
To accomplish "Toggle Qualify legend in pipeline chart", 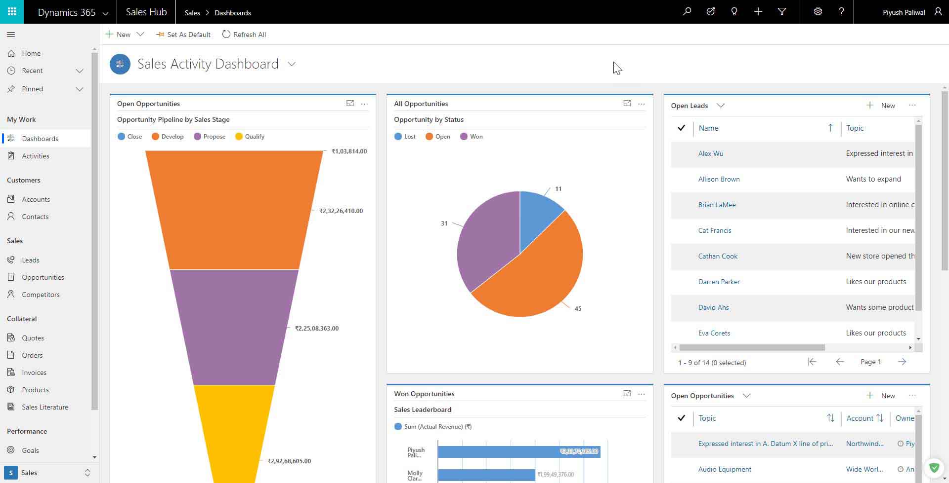I will click(250, 137).
